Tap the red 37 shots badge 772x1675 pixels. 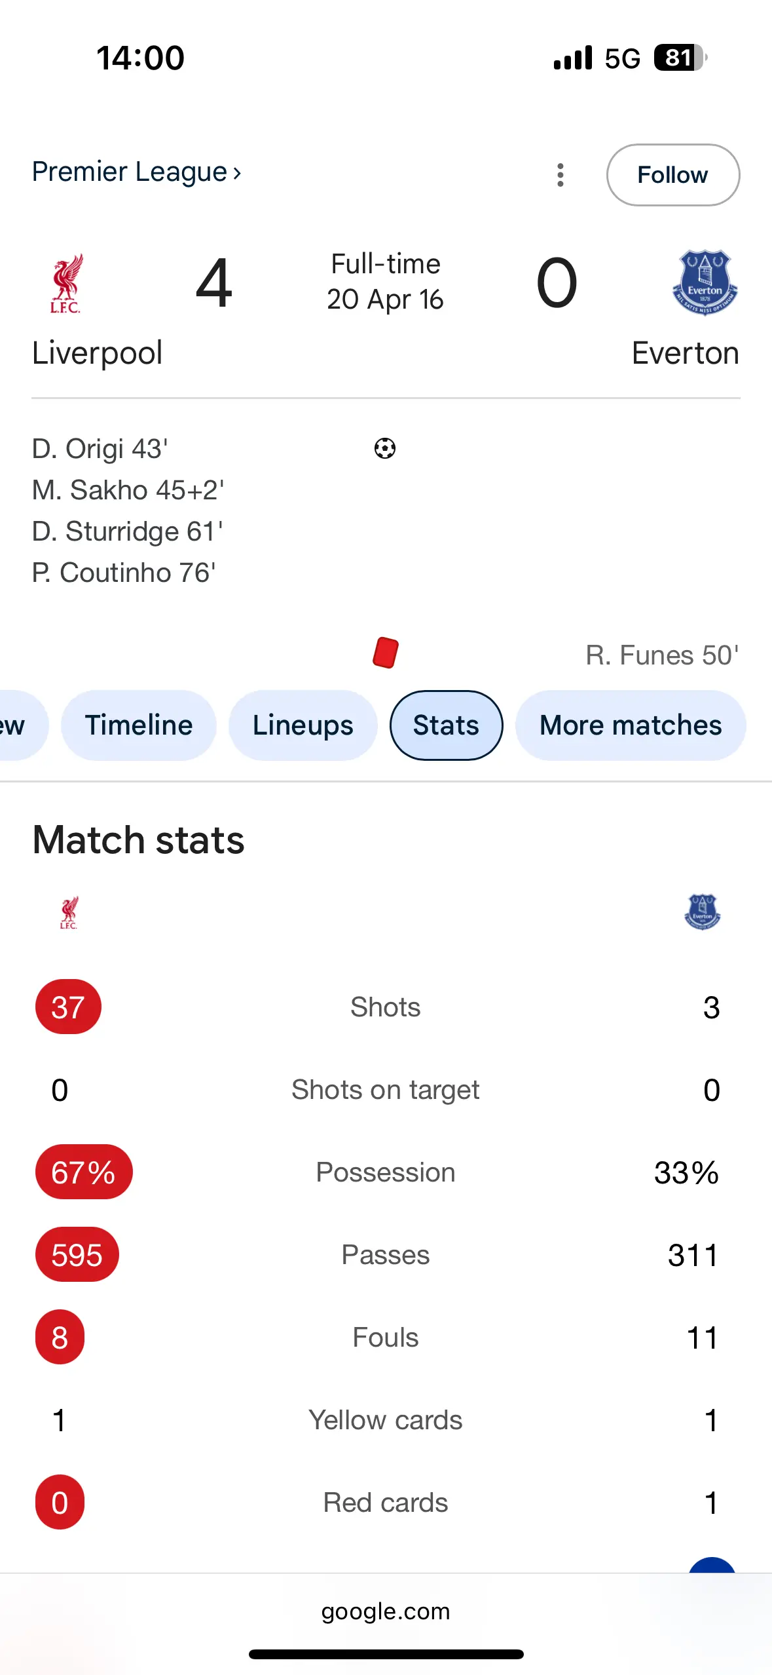(68, 1007)
